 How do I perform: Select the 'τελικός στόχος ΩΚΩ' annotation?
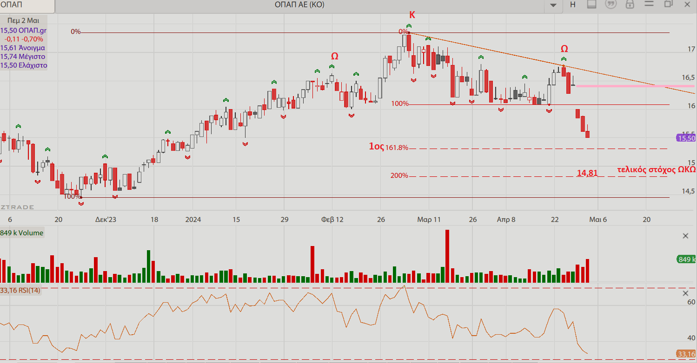coord(657,169)
